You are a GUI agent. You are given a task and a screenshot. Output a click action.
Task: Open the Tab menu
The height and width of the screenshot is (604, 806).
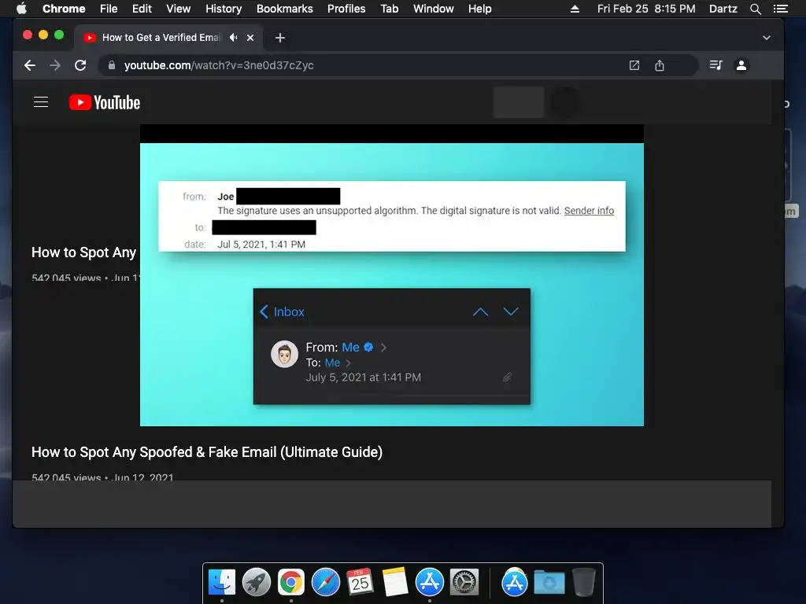[x=390, y=9]
